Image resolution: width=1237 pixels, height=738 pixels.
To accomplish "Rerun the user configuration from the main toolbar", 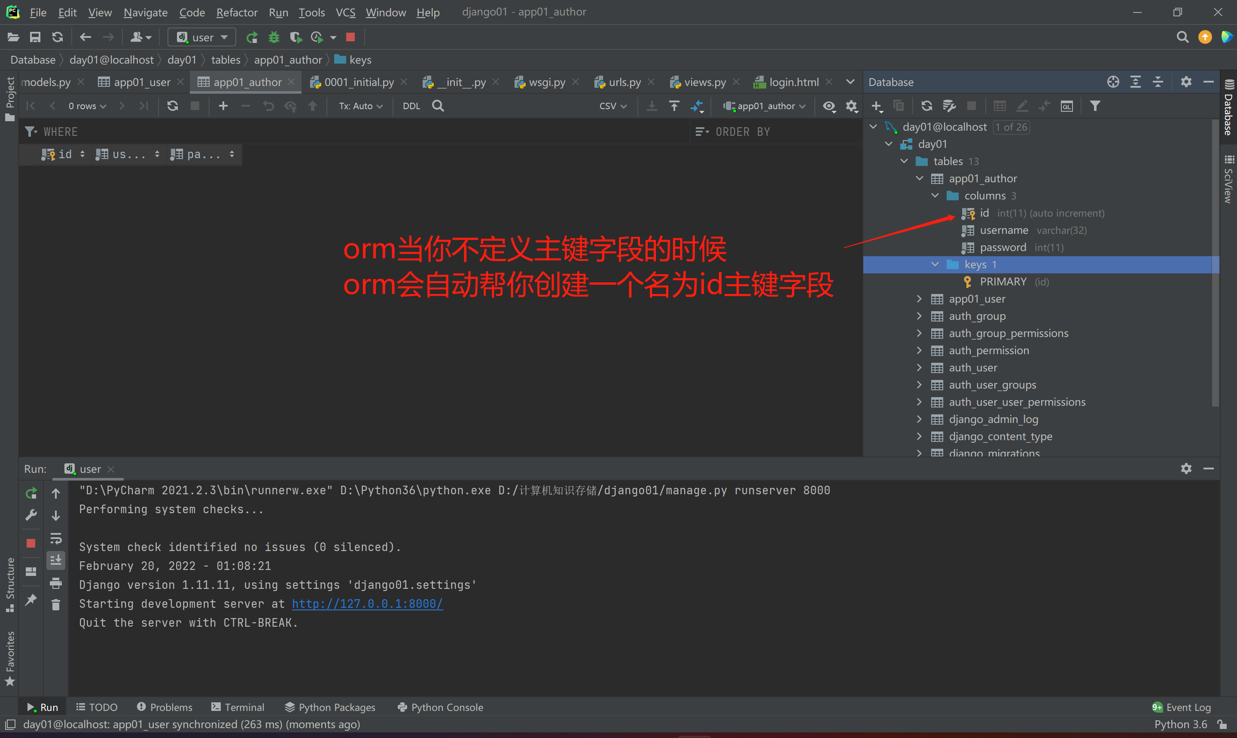I will click(x=253, y=37).
